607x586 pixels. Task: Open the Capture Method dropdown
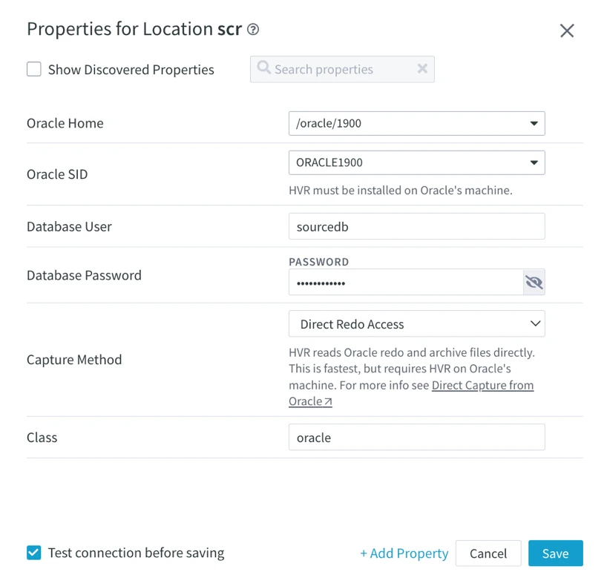point(416,323)
